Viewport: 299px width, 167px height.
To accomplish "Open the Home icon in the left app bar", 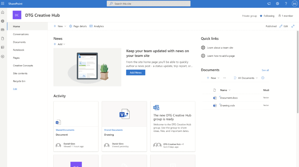I will [3, 12].
